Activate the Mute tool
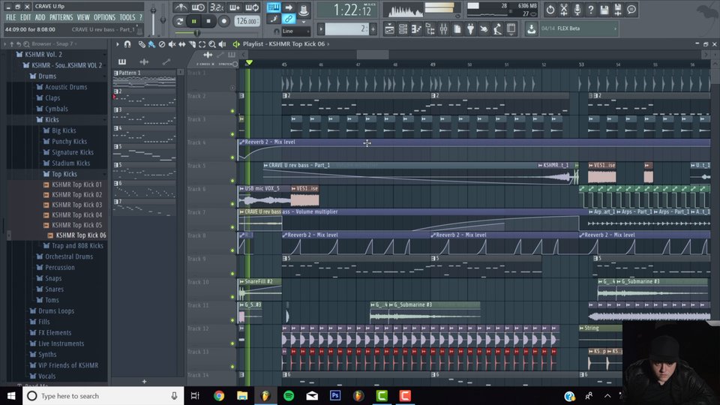 [172, 44]
